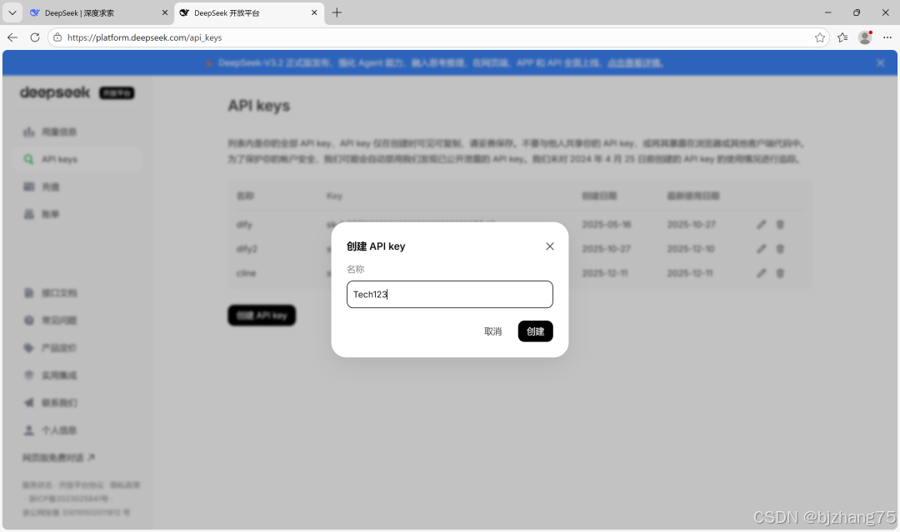900x532 pixels.
Task: Edit the dify key with pencil icon
Action: click(x=761, y=224)
